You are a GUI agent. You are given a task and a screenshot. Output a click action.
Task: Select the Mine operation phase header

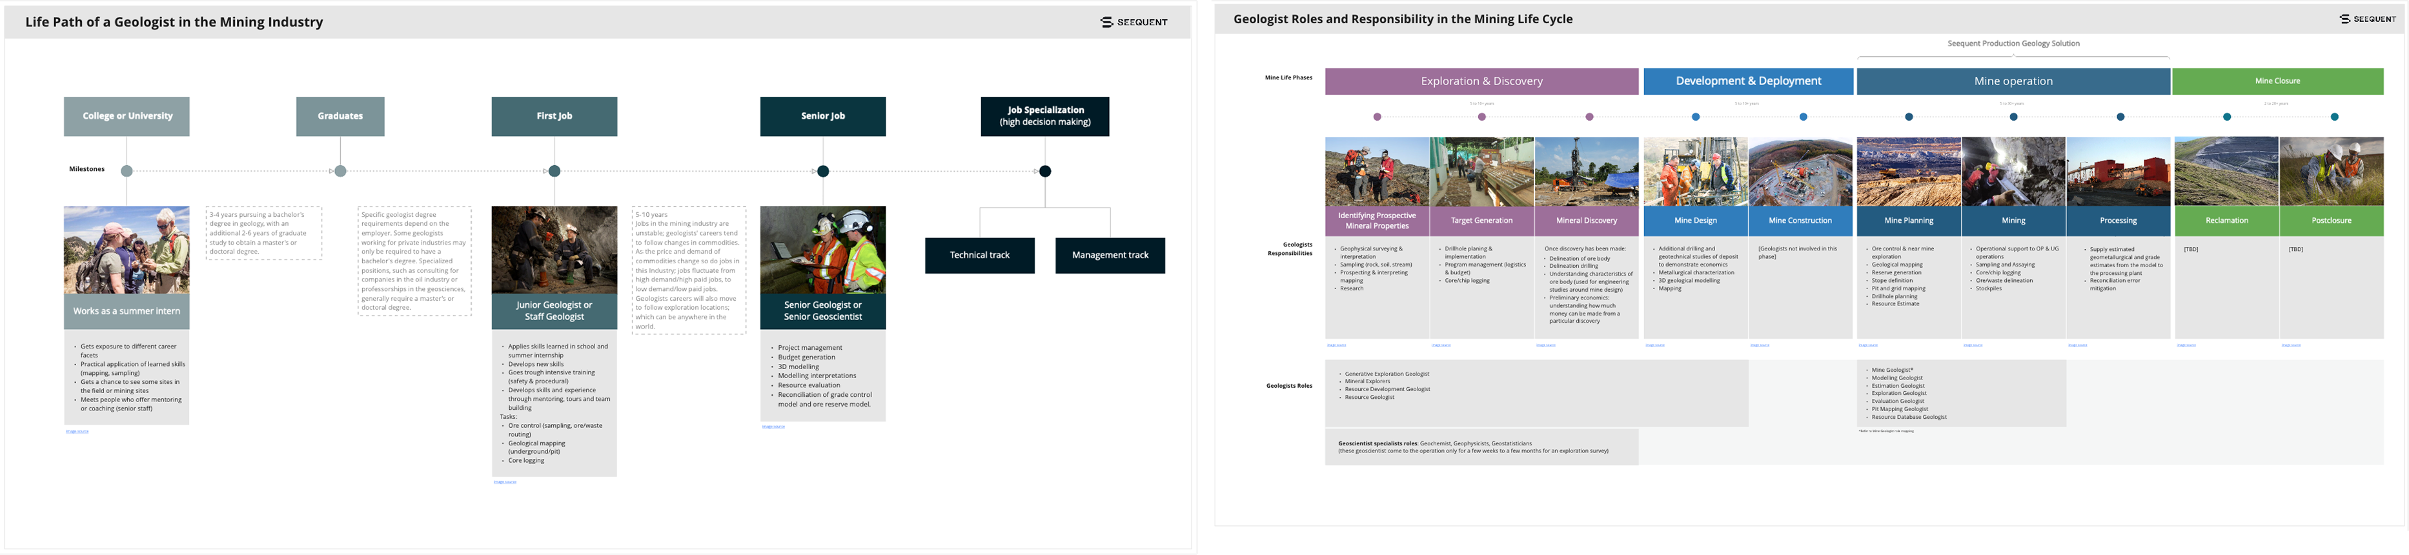pyautogui.click(x=2013, y=81)
